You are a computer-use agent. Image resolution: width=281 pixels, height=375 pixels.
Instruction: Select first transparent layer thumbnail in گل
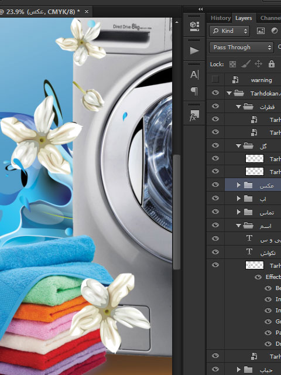[255, 158]
